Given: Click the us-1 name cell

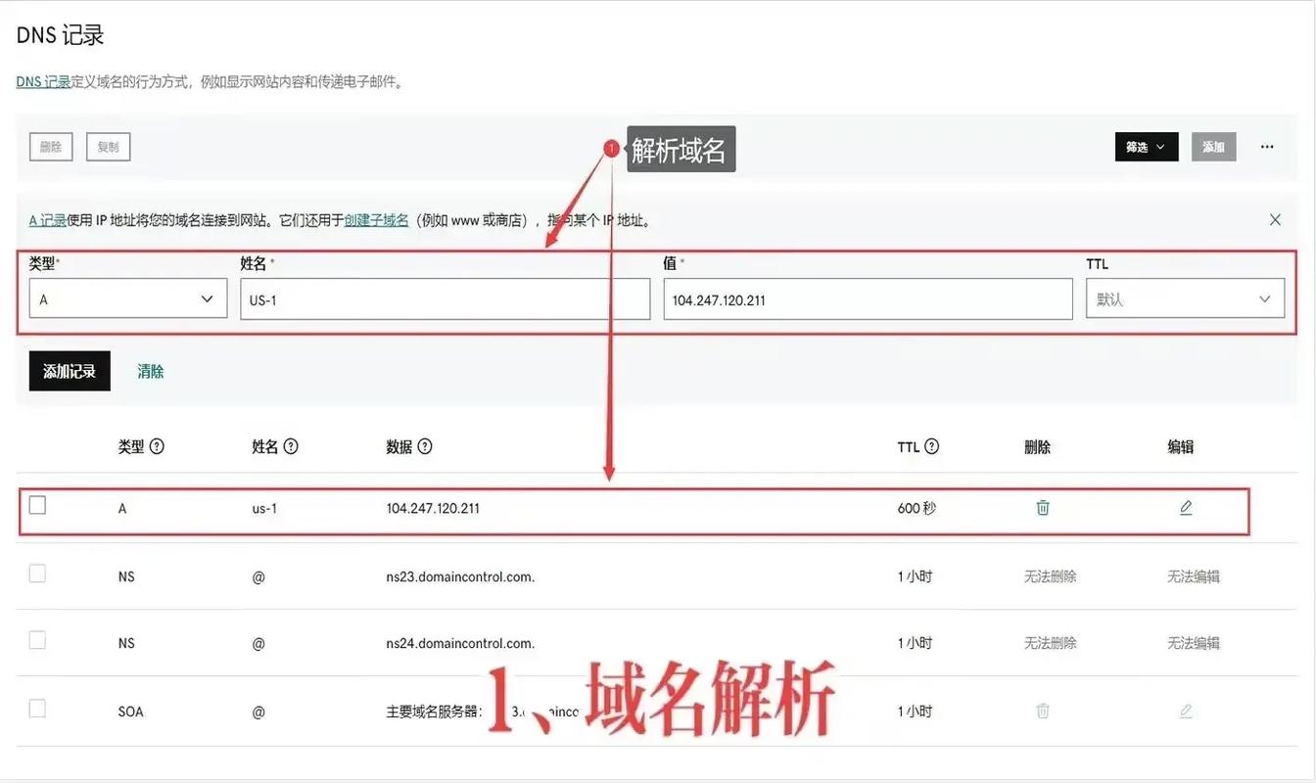Looking at the screenshot, I should click(x=264, y=509).
